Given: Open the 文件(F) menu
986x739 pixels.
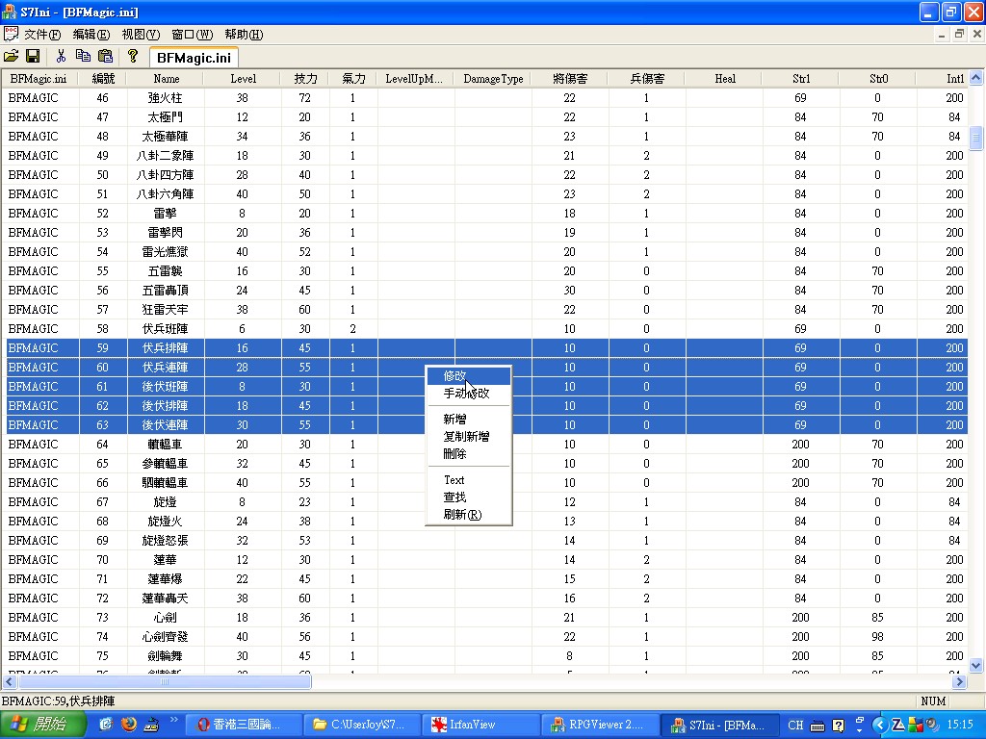Looking at the screenshot, I should 41,35.
